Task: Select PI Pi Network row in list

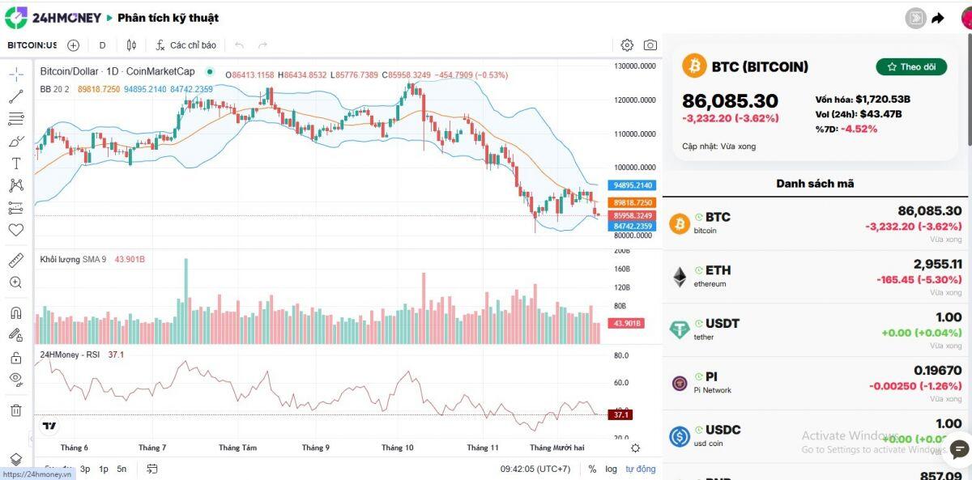Action: [817, 383]
